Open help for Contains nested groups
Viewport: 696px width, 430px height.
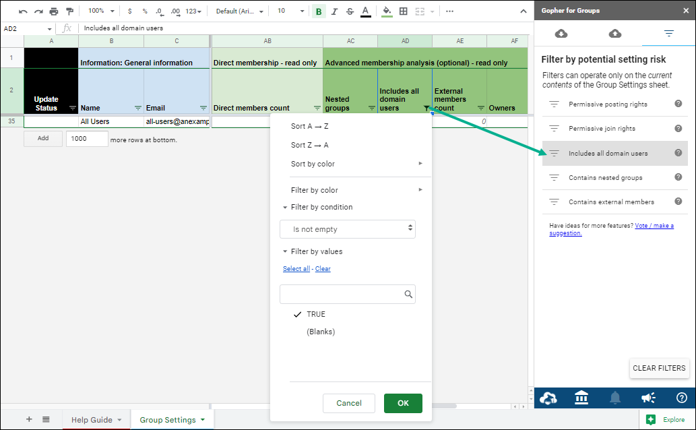tap(678, 177)
